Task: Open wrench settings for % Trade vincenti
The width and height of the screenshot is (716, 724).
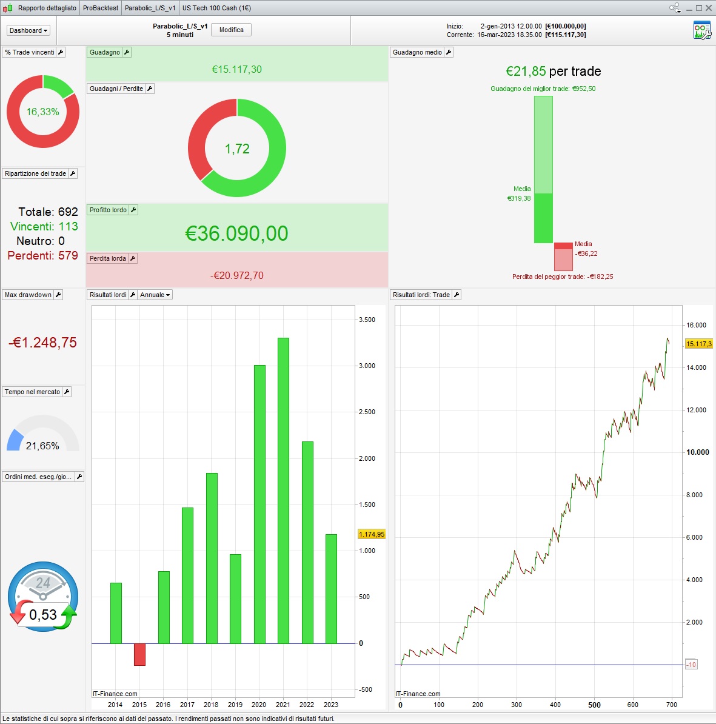Action: tap(61, 52)
